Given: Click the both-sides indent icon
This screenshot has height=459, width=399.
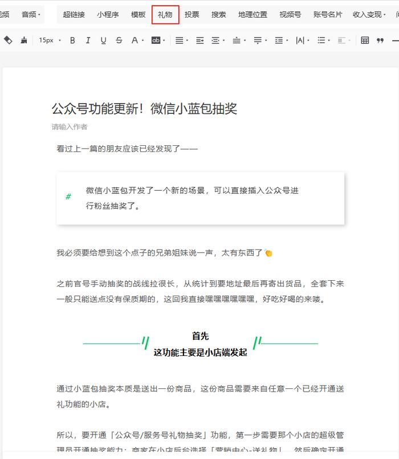Looking at the screenshot, I should click(x=200, y=40).
